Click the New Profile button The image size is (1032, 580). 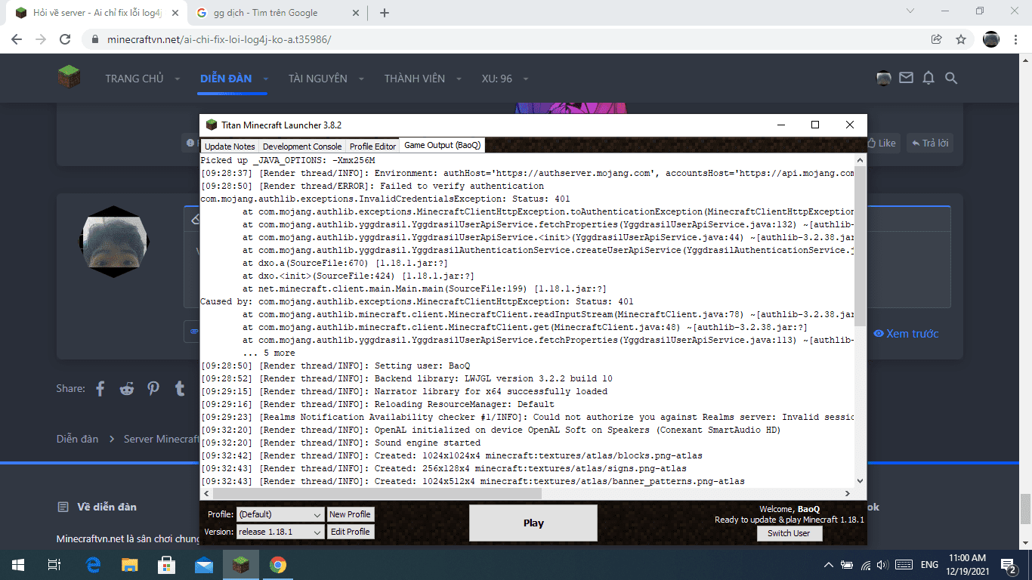(x=351, y=514)
